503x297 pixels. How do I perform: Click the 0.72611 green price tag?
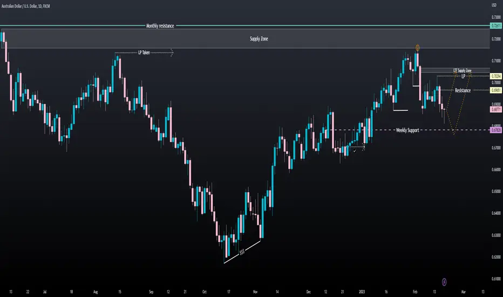tap(495, 26)
